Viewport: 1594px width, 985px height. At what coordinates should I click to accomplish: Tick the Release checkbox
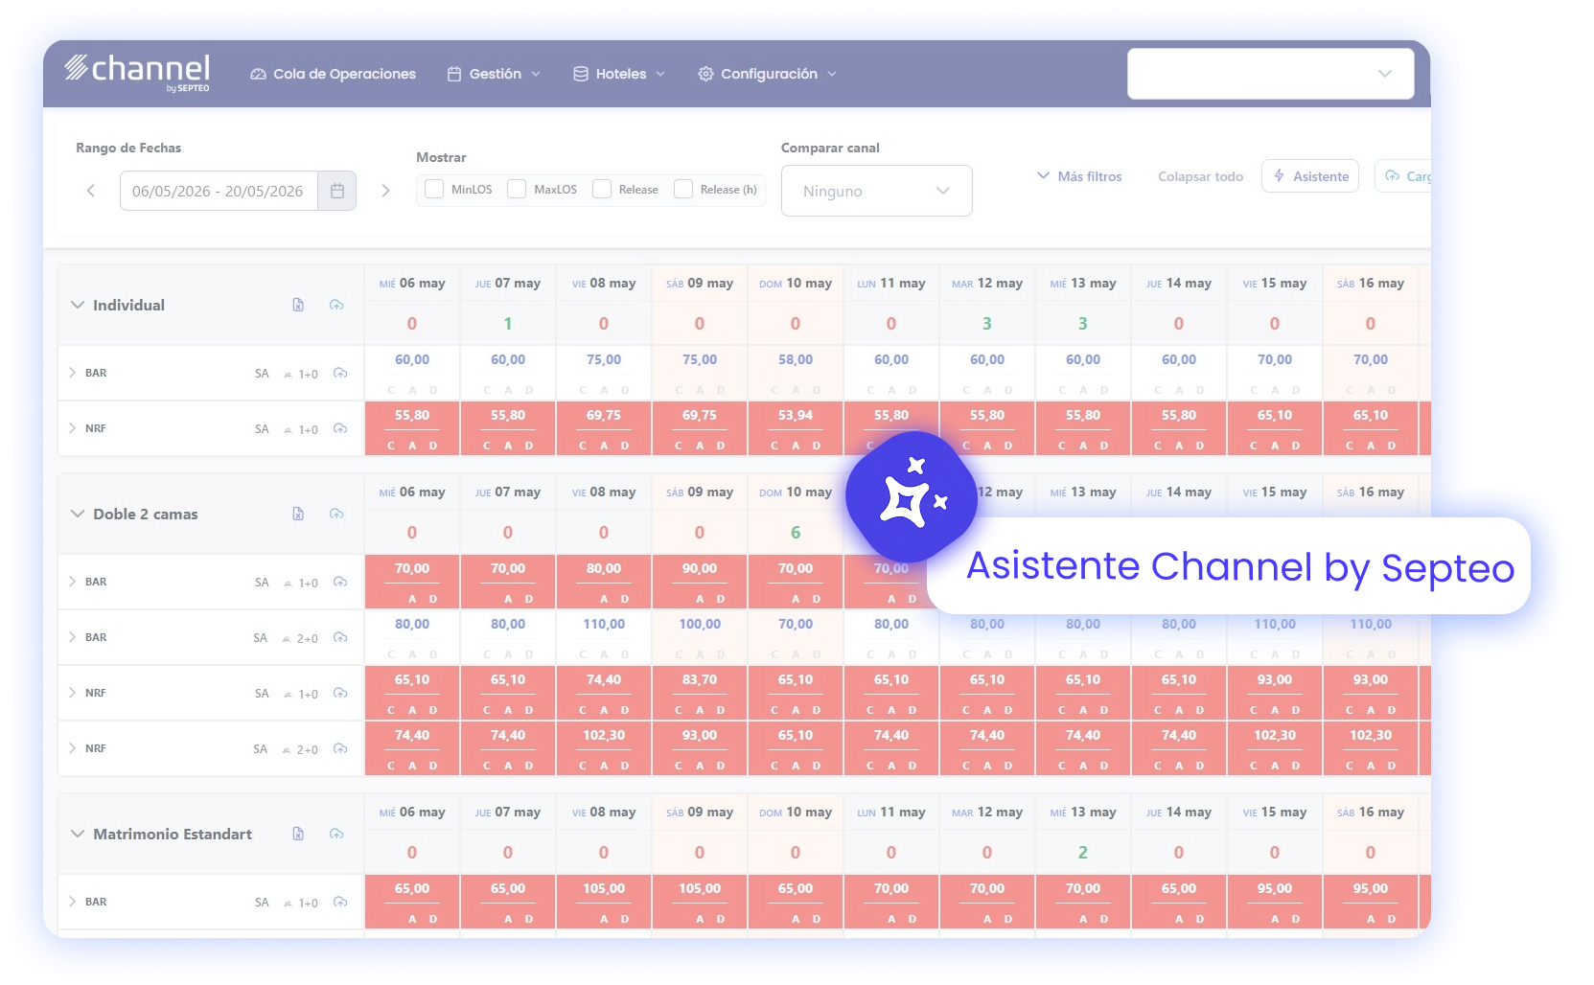point(602,189)
